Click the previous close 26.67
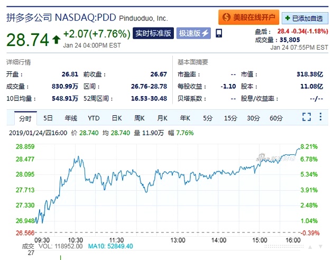Viewport: 333px width, 260px height. 159,75
